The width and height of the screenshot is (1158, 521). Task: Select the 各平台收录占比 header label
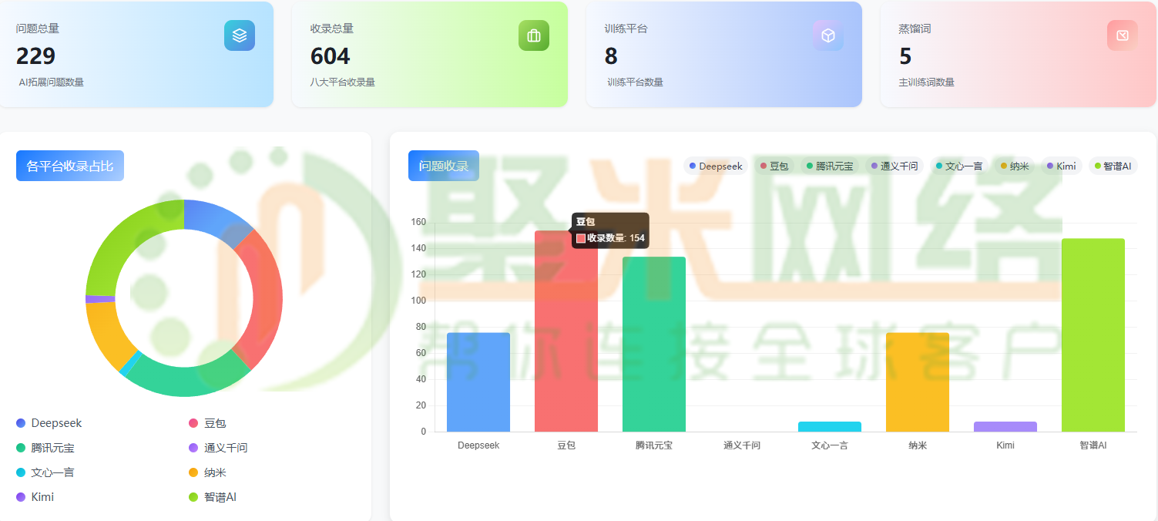(x=70, y=166)
